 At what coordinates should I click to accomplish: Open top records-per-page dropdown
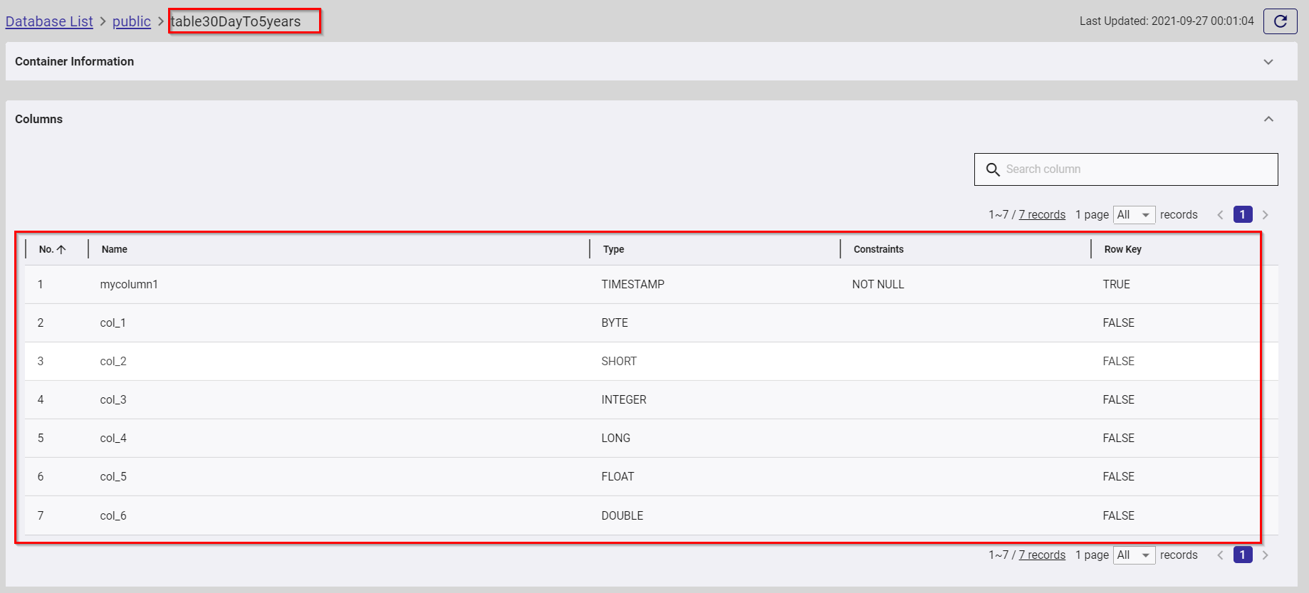[1134, 215]
